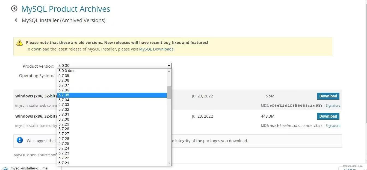Screen dimensions: 367x170
Task: Download the 448.3M community installer
Action: pyautogui.click(x=328, y=116)
